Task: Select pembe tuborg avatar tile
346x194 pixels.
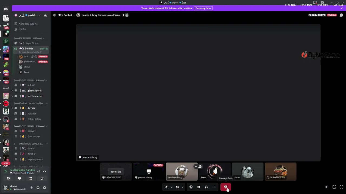Action: click(x=182, y=172)
